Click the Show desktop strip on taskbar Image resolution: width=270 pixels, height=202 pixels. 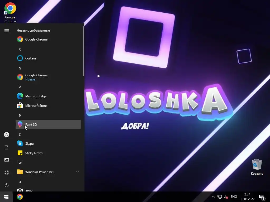pos(269,197)
